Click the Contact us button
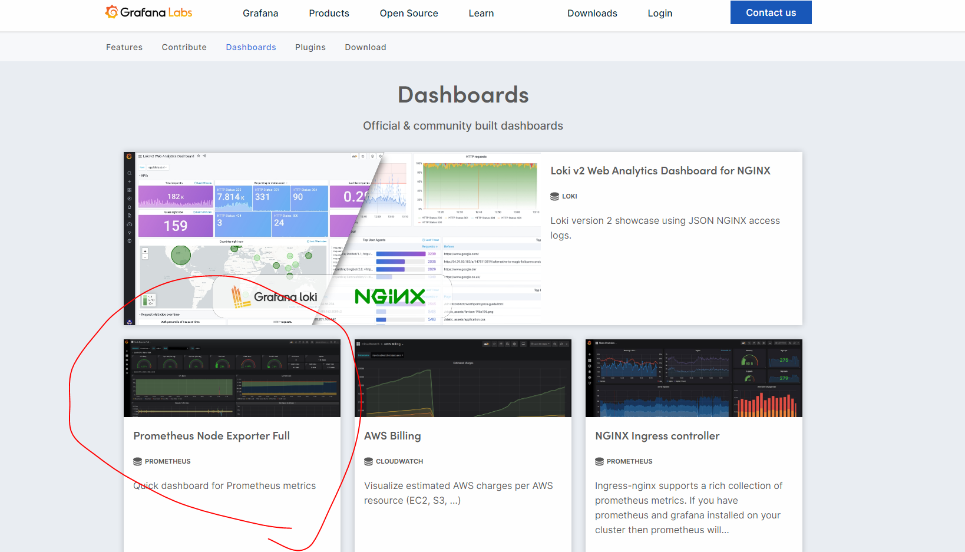 771,12
